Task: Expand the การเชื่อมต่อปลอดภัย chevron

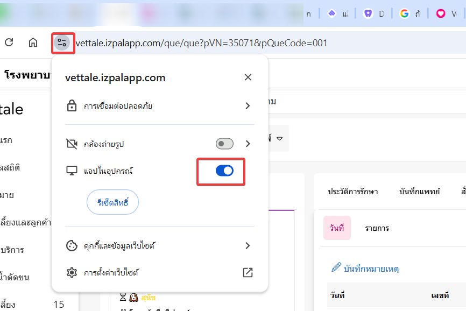Action: [x=248, y=106]
